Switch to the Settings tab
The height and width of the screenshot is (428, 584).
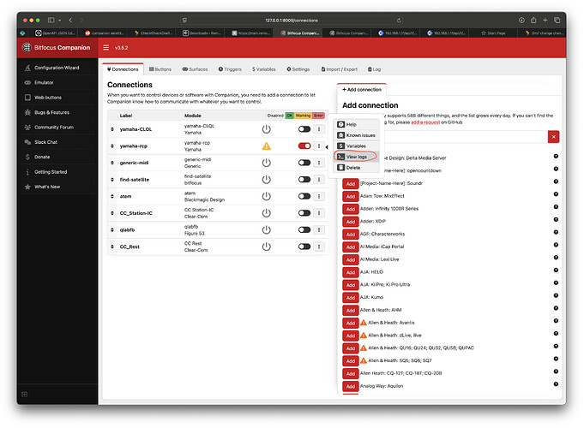pyautogui.click(x=298, y=69)
